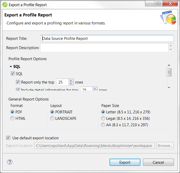Select A4 paper size

point(103,125)
